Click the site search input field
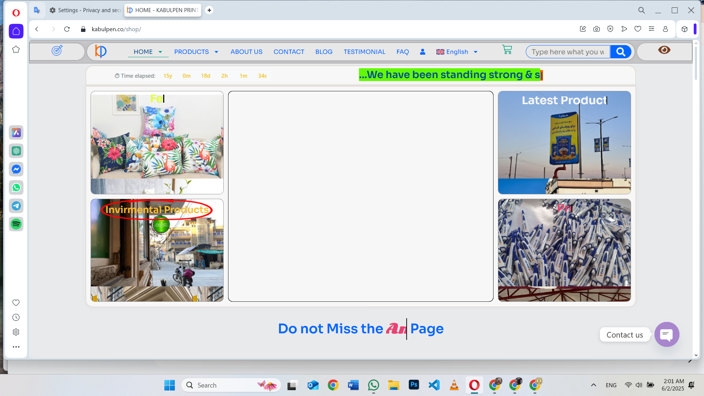The width and height of the screenshot is (704, 396). click(x=568, y=52)
